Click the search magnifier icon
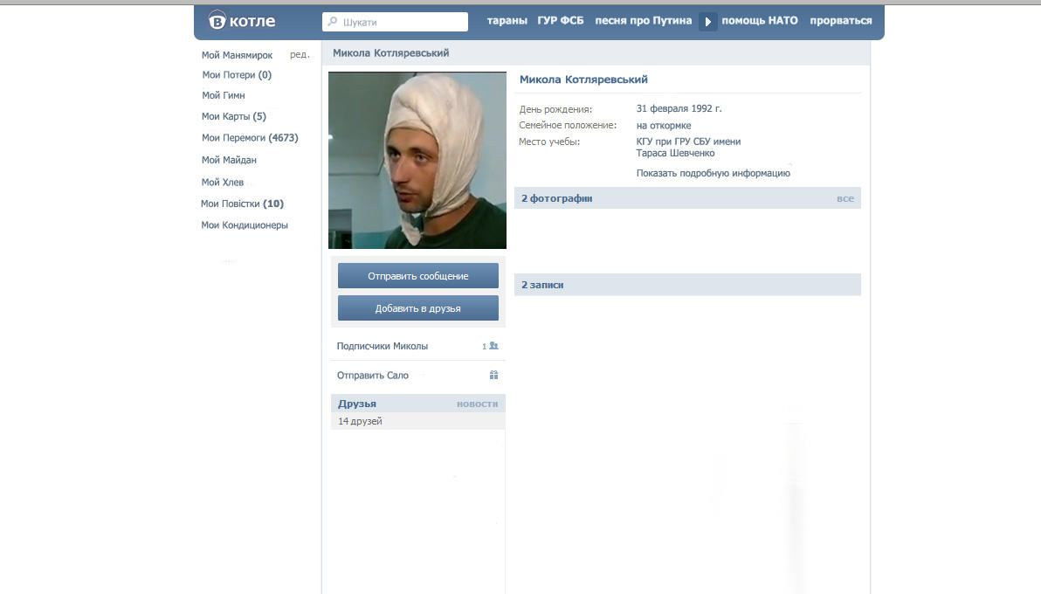 tap(333, 21)
